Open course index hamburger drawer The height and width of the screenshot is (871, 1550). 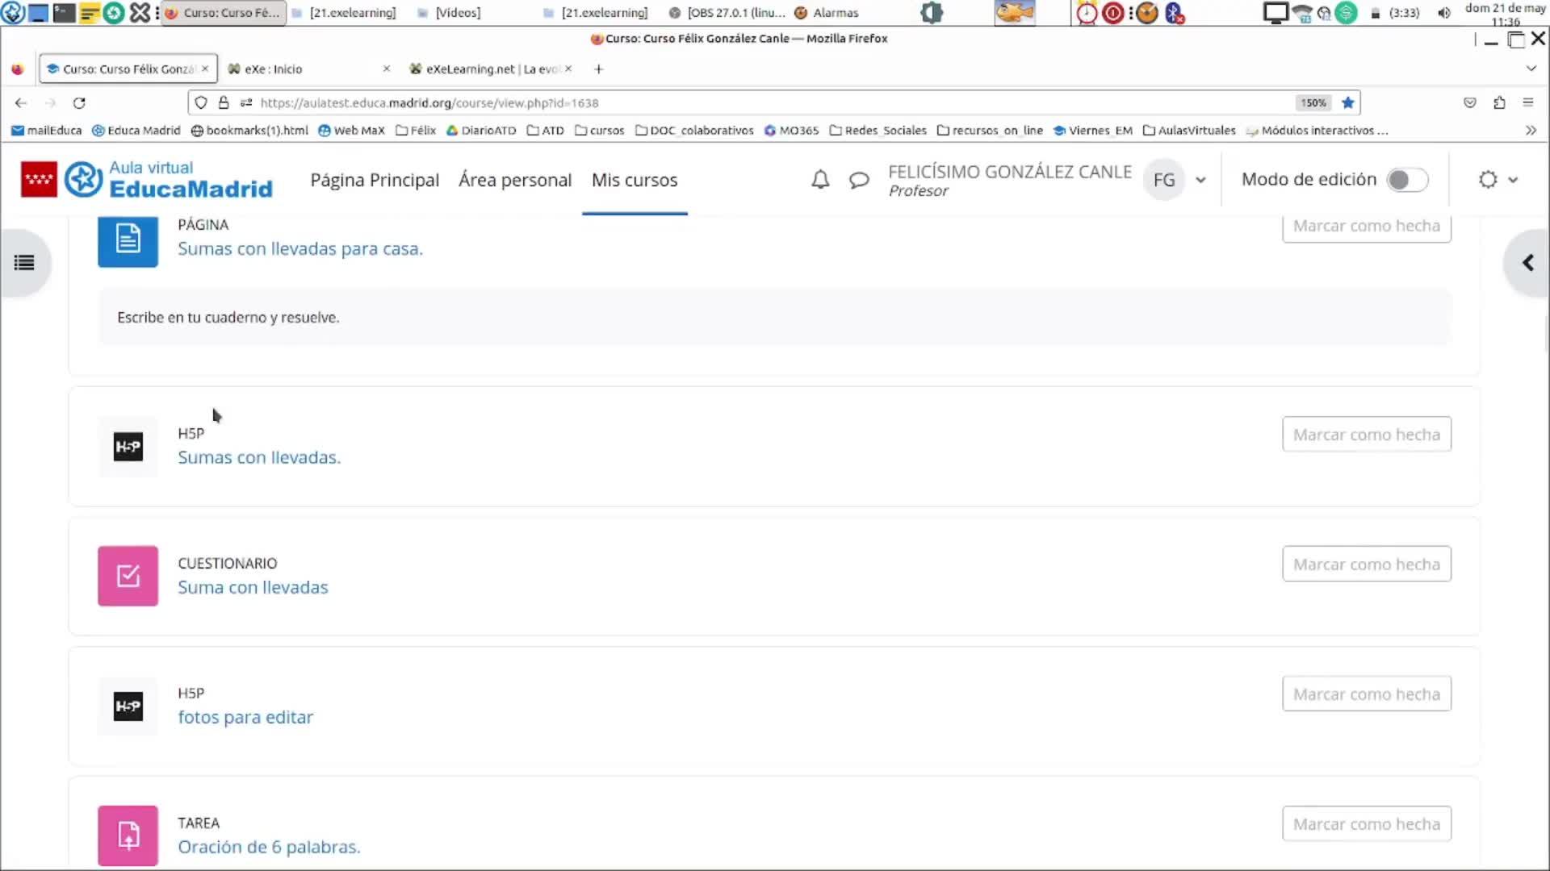pyautogui.click(x=24, y=263)
